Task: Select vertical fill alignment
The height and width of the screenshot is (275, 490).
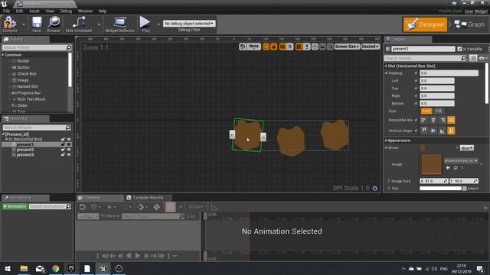Action: 451,131
